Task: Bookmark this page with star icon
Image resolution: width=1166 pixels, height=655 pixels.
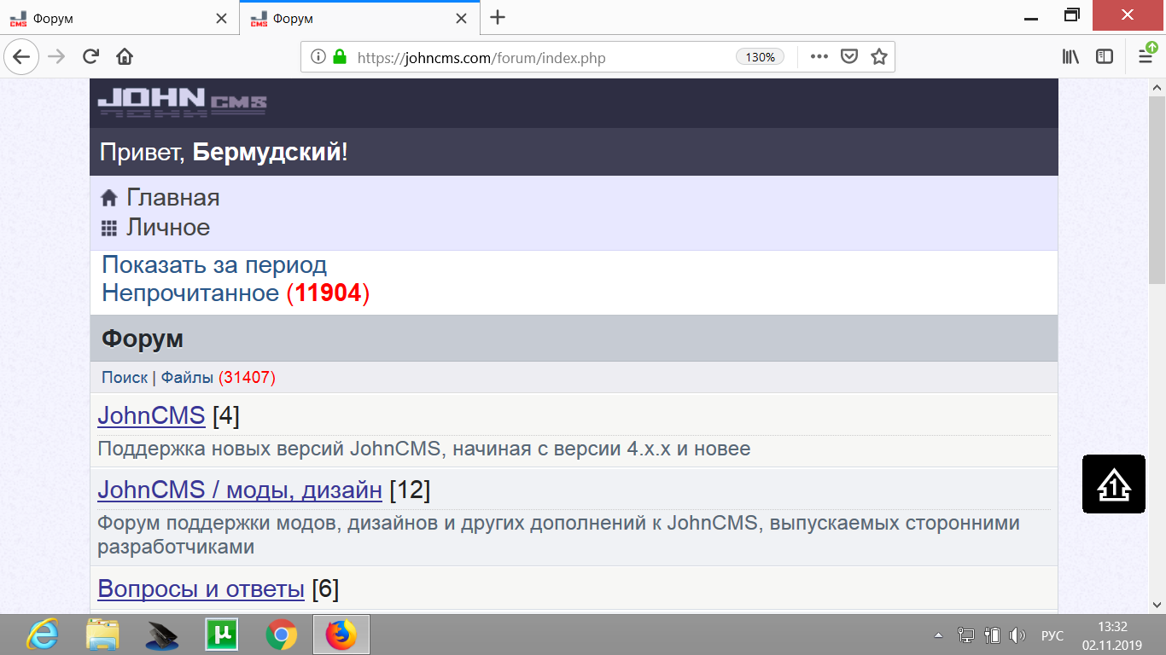Action: (x=878, y=57)
